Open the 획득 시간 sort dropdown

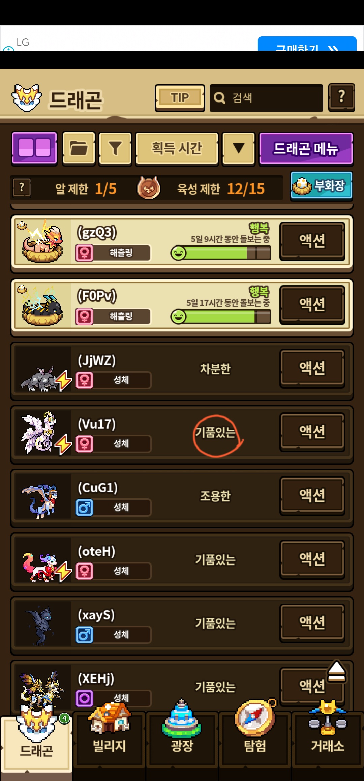pyautogui.click(x=177, y=148)
